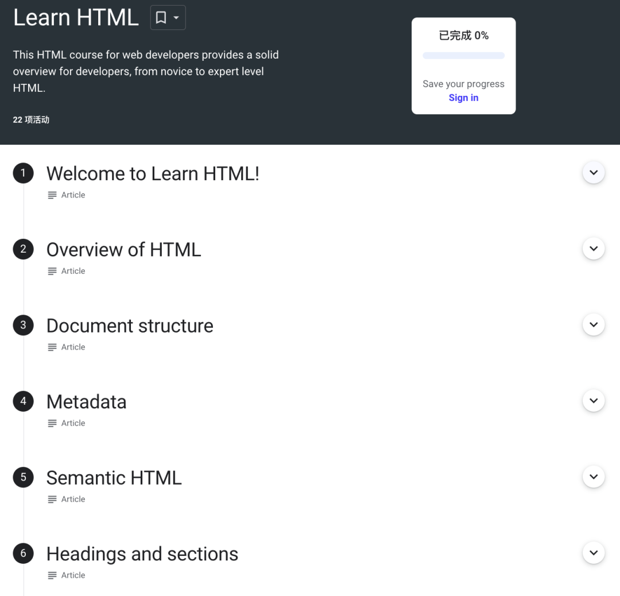Open the Document structure lesson
620x596 pixels.
130,326
